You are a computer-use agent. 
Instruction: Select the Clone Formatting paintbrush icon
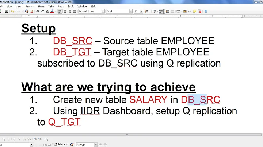32,11
